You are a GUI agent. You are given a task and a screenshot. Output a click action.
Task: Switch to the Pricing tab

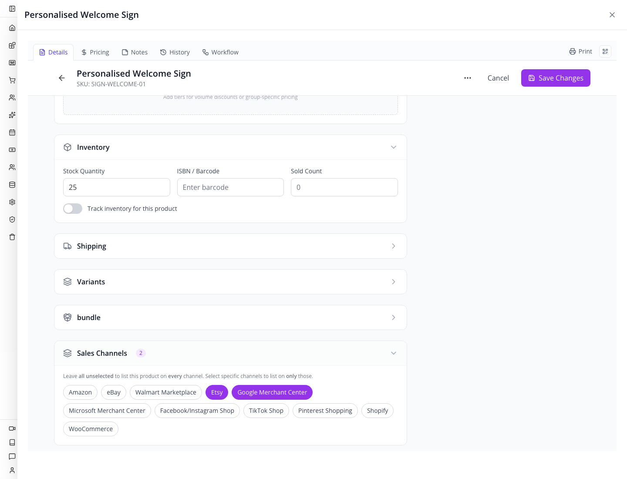[x=95, y=52]
